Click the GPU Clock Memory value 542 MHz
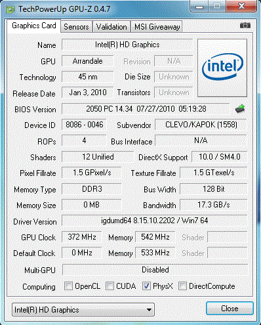 pos(155,237)
